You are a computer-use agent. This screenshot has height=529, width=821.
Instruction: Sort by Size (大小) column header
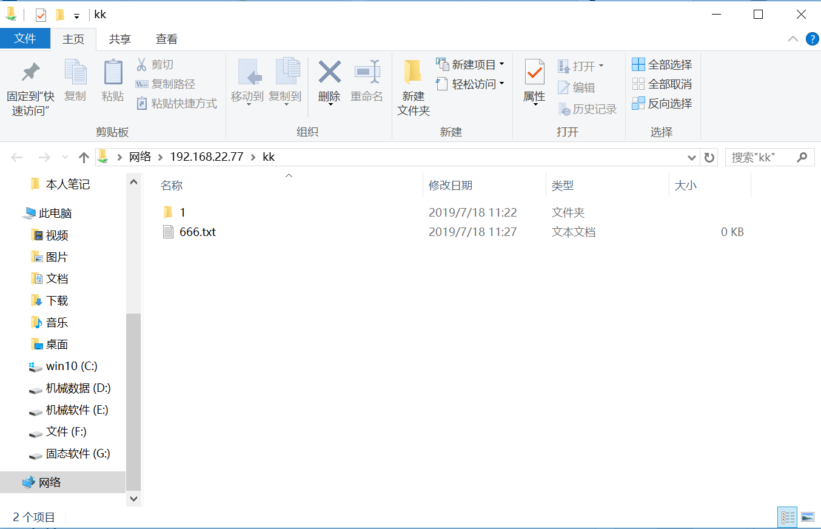coord(686,186)
